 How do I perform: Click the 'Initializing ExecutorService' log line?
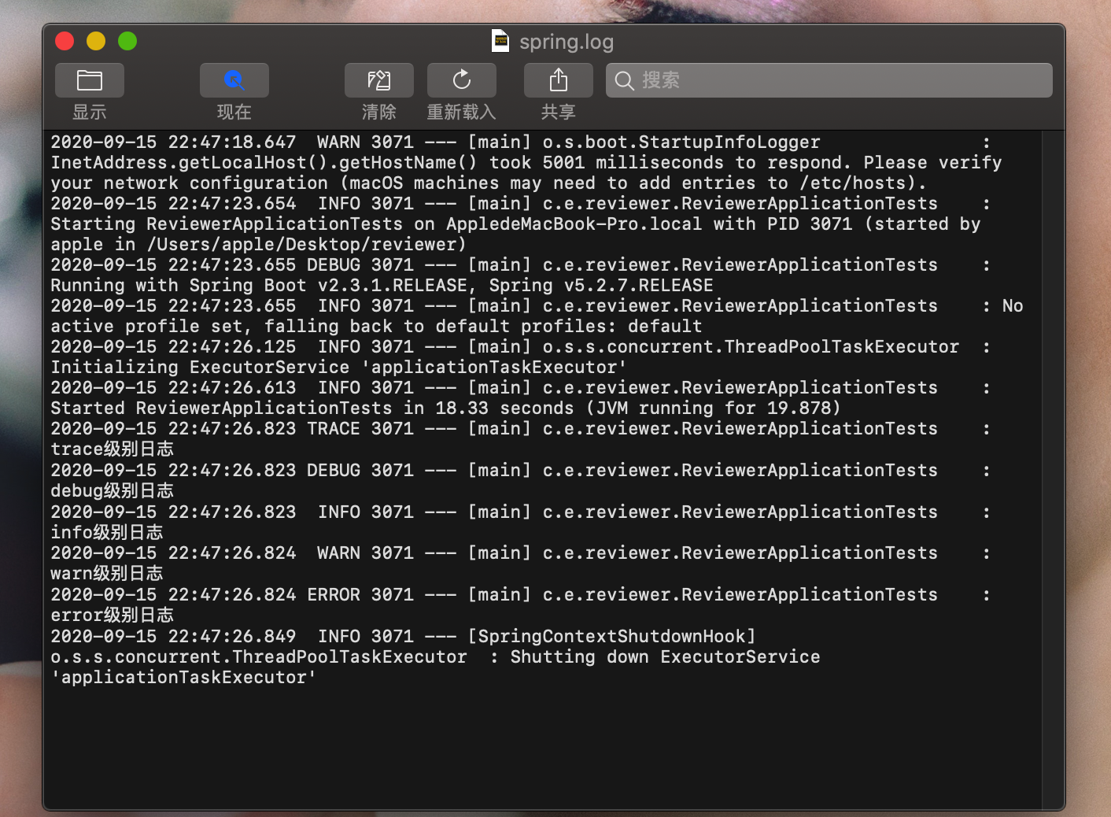(x=338, y=368)
